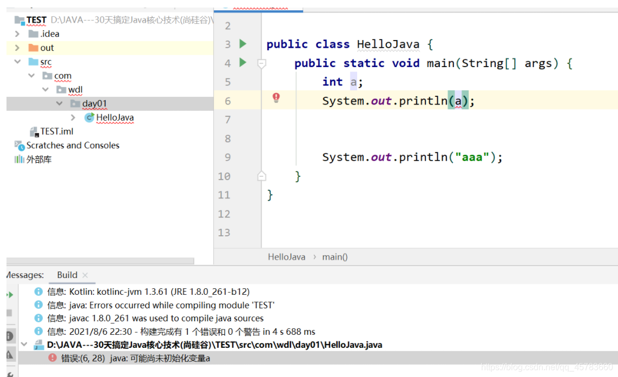Click main() in the editor breadcrumb
Screen dimensions: 618x377
pos(334,257)
